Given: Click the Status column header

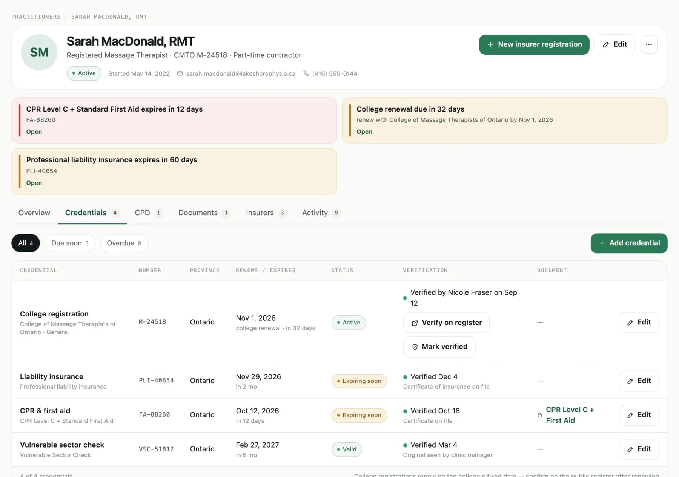Looking at the screenshot, I should pos(342,270).
